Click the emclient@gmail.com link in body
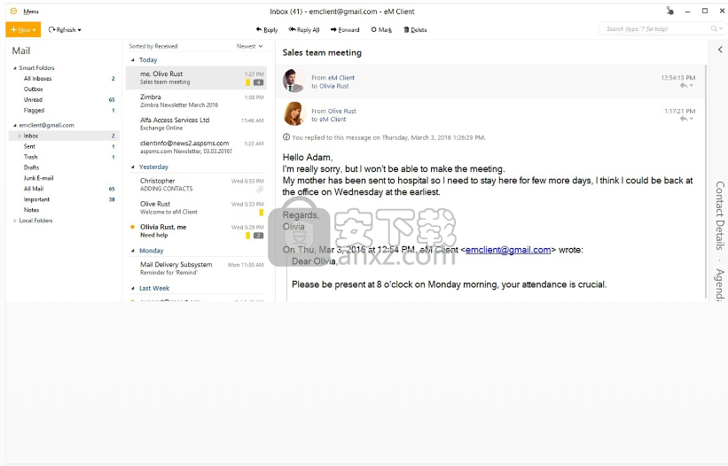This screenshot has width=728, height=466. tap(508, 250)
